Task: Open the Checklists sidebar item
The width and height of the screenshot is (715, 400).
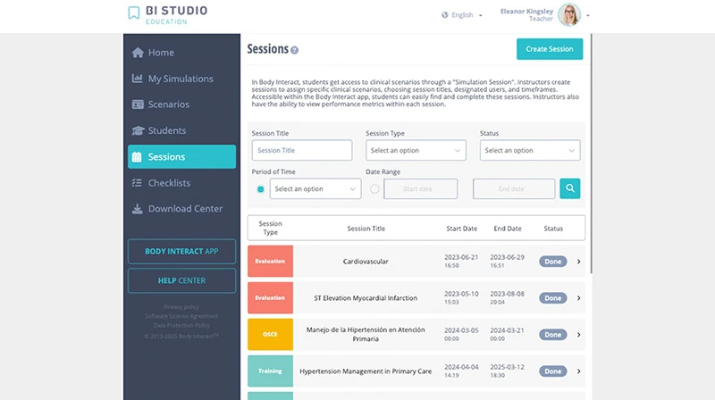Action: click(169, 183)
